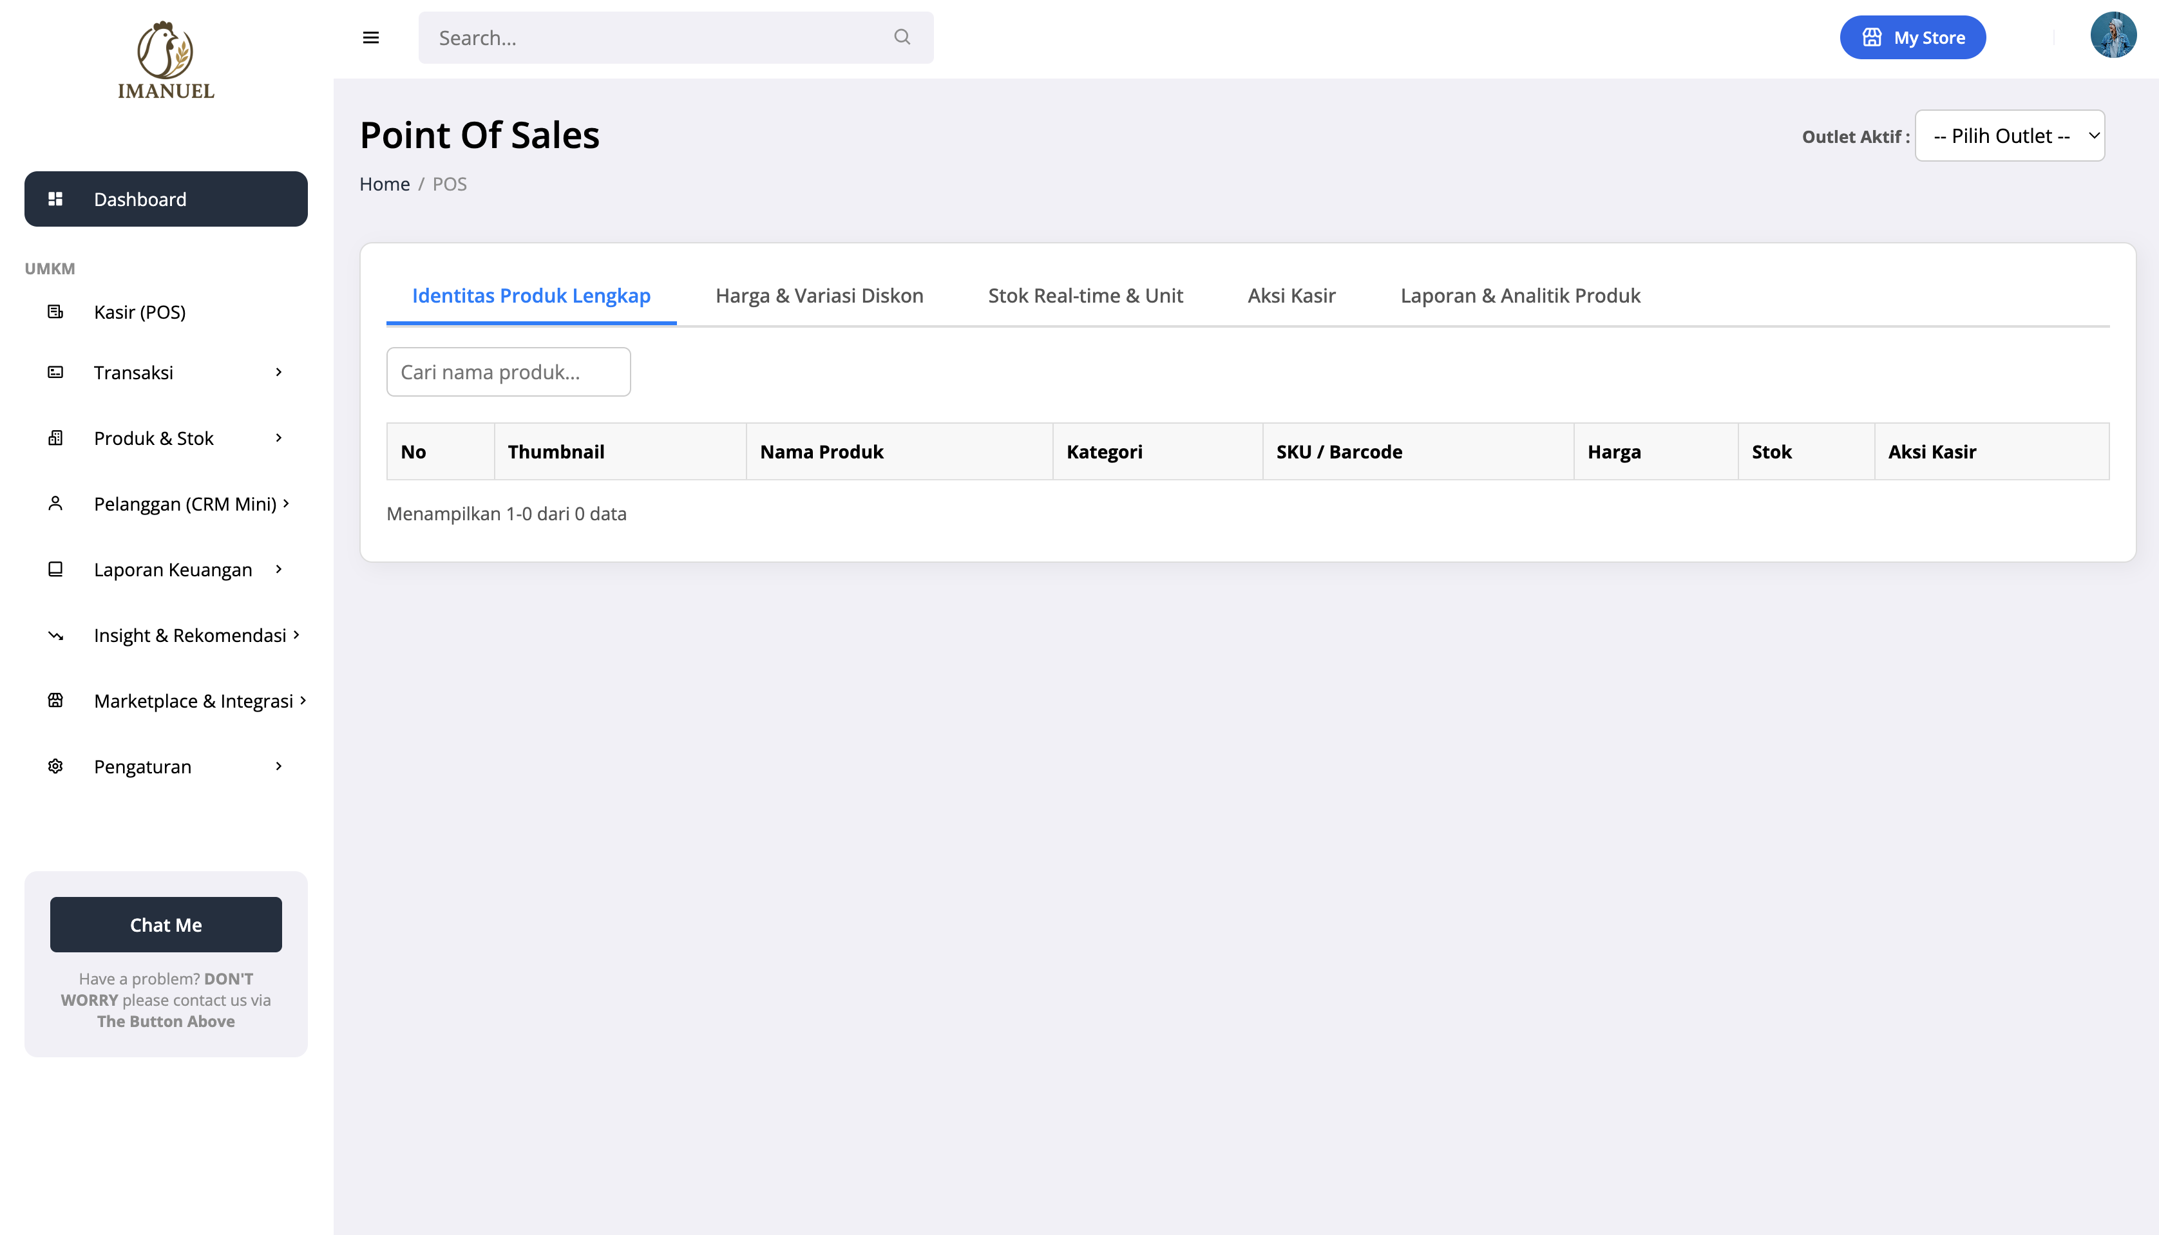The width and height of the screenshot is (2159, 1235).
Task: Click the hamburger menu icon
Action: [x=371, y=37]
